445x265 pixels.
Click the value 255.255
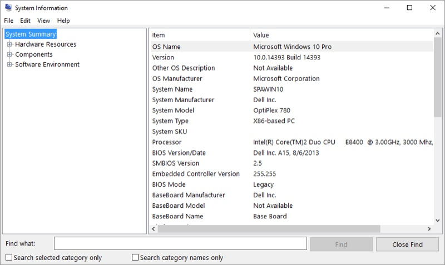[x=265, y=174]
